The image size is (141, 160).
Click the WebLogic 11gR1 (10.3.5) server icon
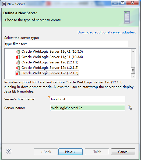(x=18, y=52)
